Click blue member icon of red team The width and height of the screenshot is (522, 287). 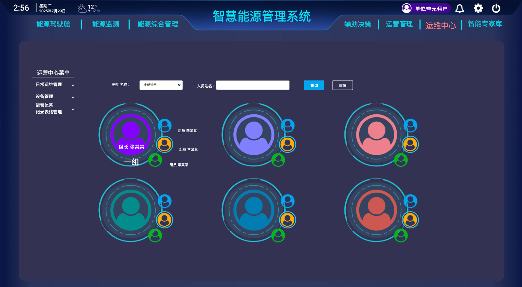411,201
